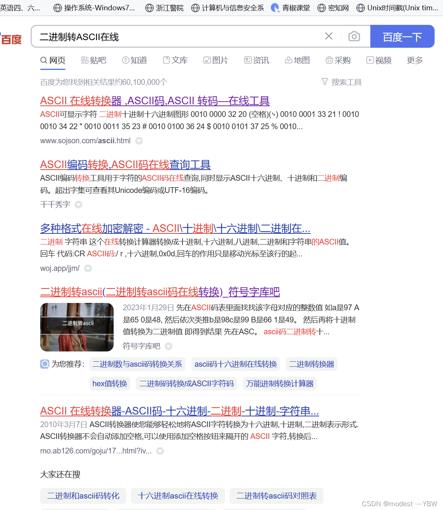Viewport: 443px width, 510px height.
Task: Select suggestion 二进制码转换成ASCII字符码
Action: pos(187,384)
